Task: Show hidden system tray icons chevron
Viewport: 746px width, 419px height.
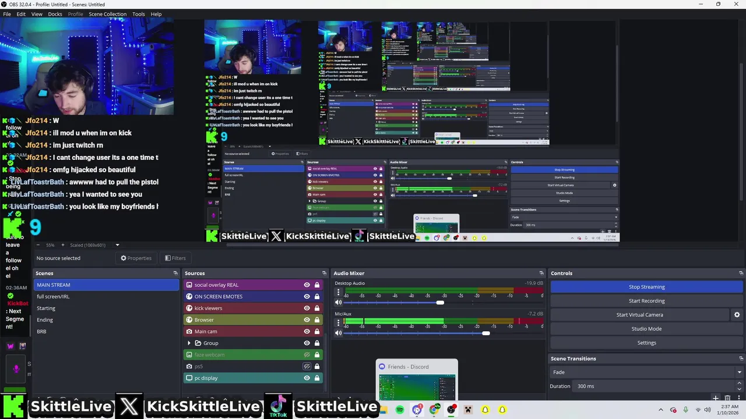Action: point(660,410)
